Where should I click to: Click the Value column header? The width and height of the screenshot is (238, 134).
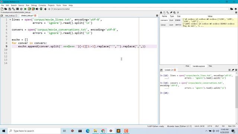tap(210, 16)
